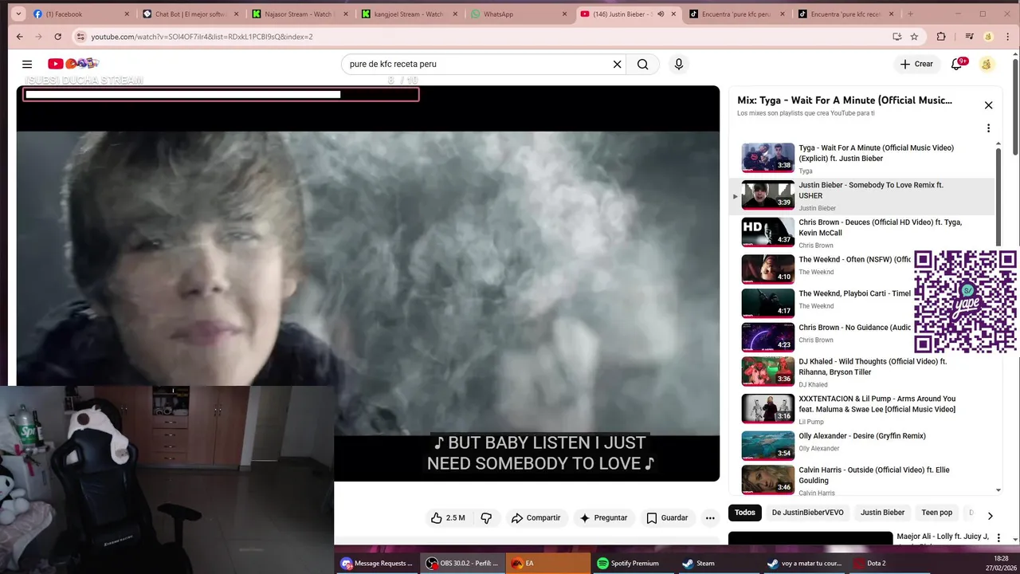Mute the Justin Bieber tab audio
Viewport: 1020px width, 574px height.
point(661,14)
